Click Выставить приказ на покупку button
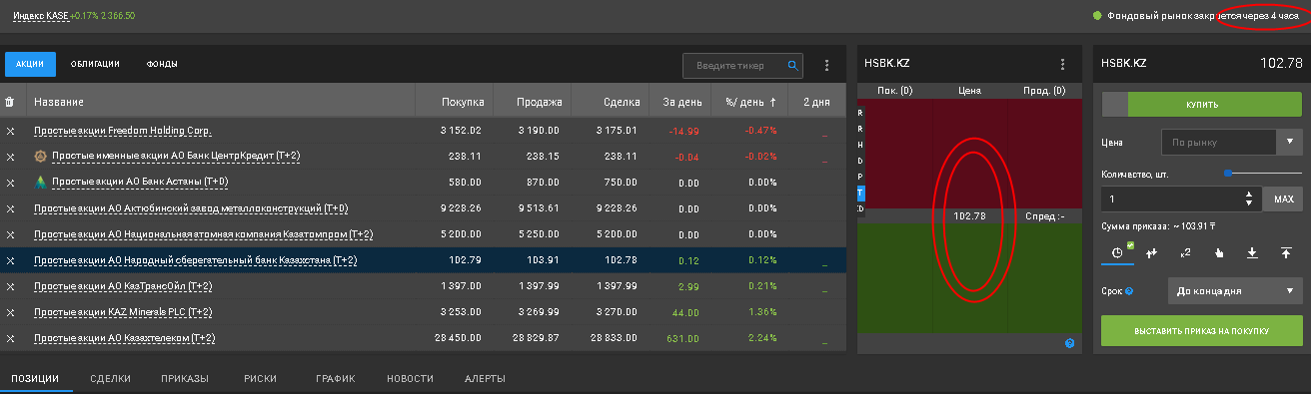Image resolution: width=1311 pixels, height=394 pixels. point(1202,331)
